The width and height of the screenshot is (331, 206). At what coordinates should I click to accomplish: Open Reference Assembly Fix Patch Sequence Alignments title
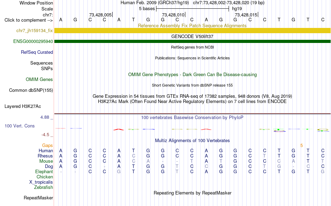pos(192,25)
